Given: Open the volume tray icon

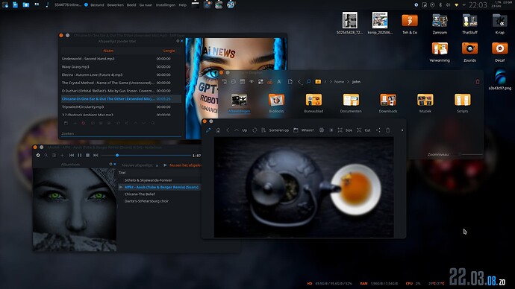Looking at the screenshot, I should click(x=448, y=5).
